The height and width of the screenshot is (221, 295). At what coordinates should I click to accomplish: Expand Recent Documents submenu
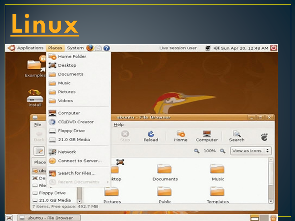[x=78, y=182]
